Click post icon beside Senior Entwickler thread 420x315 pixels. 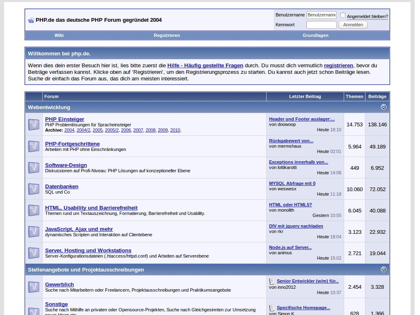[272, 281]
